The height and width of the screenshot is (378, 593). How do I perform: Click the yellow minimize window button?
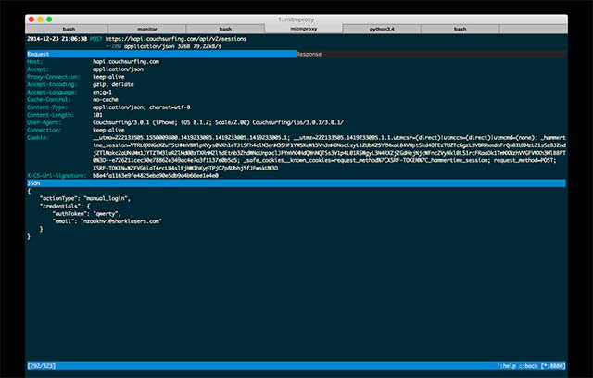(x=40, y=19)
